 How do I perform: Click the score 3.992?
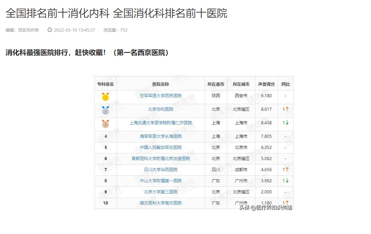tap(267, 181)
